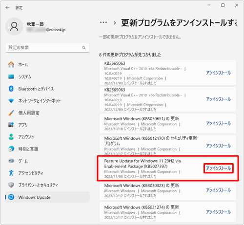Screen dimensions: 244x225
Task: Uninstall the KB5030651 update
Action: pyautogui.click(x=218, y=123)
